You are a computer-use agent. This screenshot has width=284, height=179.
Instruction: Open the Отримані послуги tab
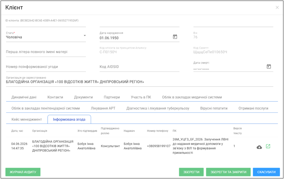click(253, 108)
